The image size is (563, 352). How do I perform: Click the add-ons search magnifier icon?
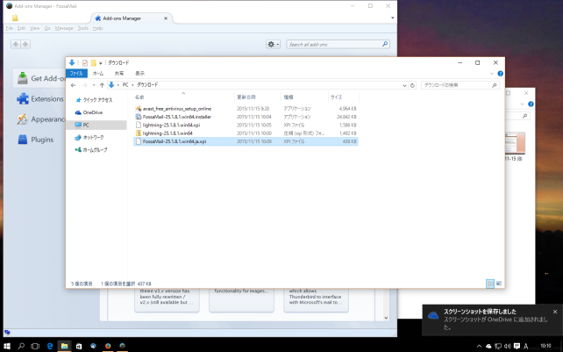click(385, 44)
